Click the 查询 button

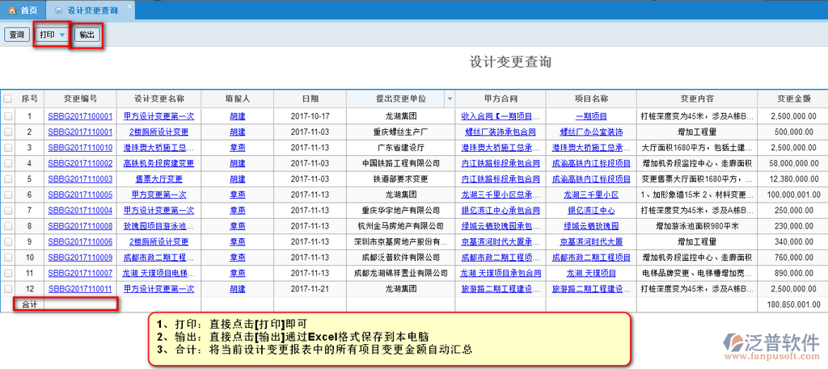[x=16, y=35]
